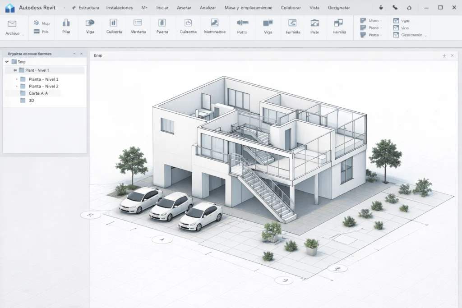The height and width of the screenshot is (308, 462).
Task: Select the Muro wall tool
Action: (372, 20)
